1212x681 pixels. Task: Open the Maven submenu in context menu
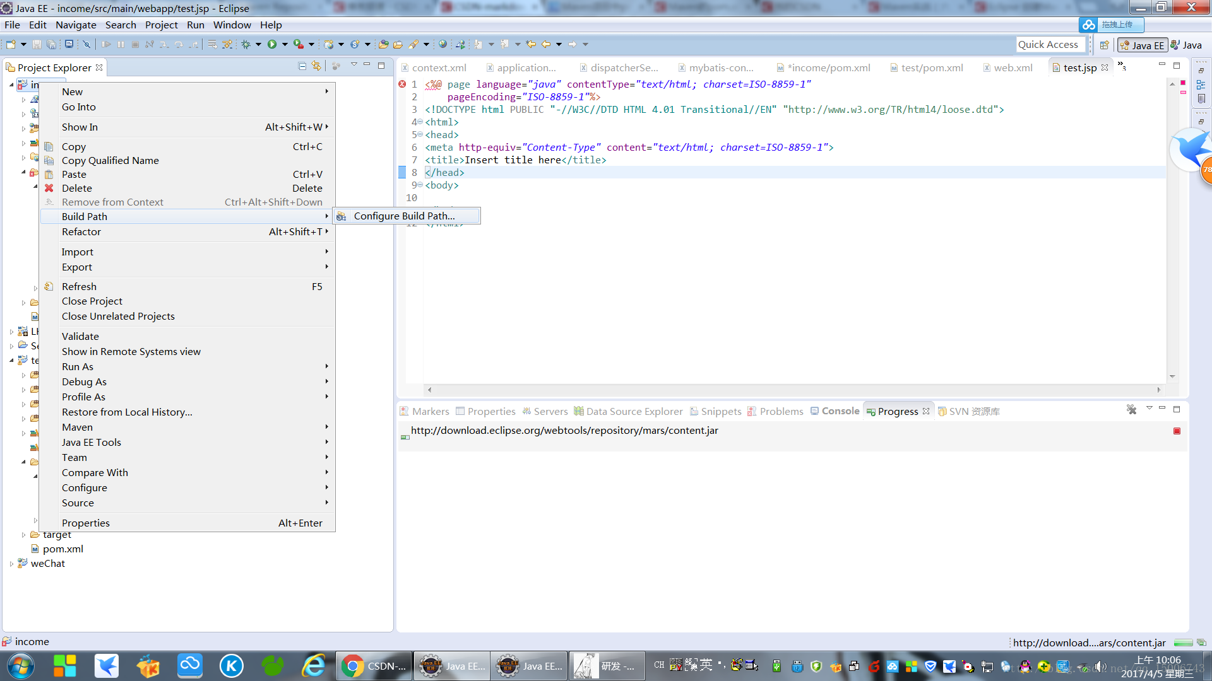click(187, 427)
